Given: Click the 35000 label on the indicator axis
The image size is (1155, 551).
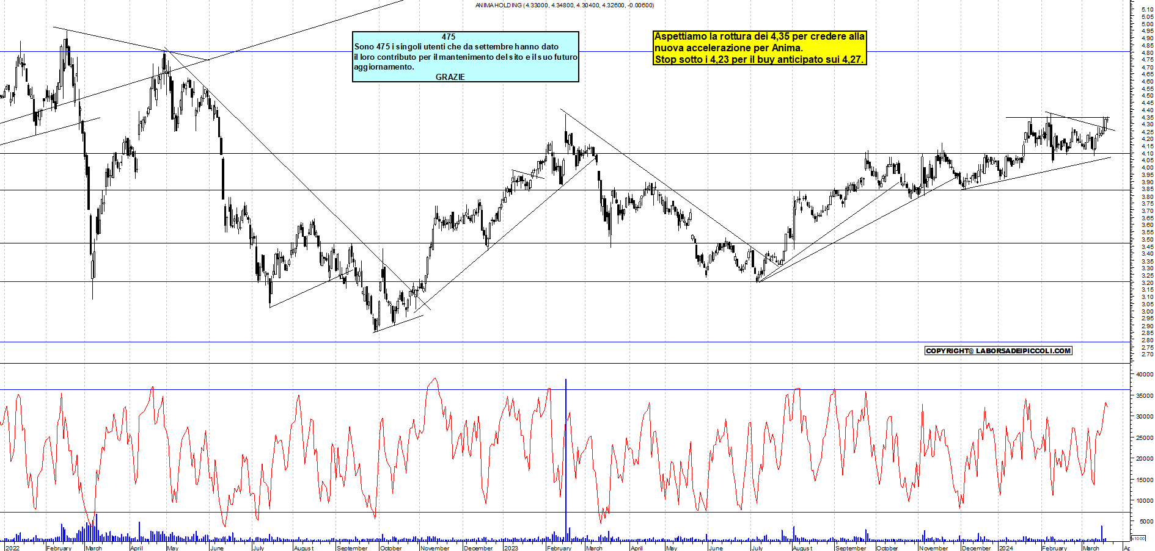Looking at the screenshot, I should coord(1145,396).
